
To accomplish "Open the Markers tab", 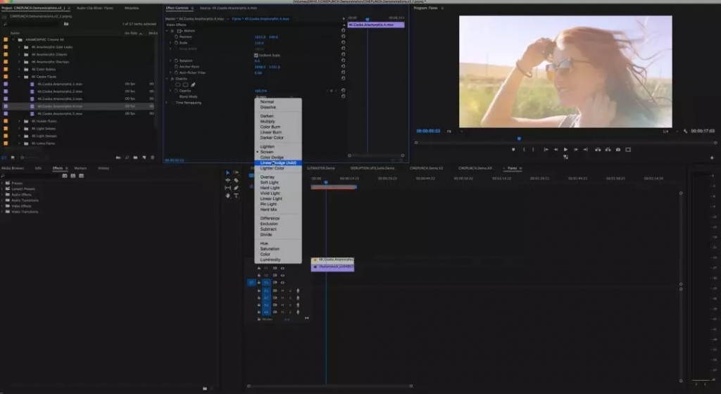I will pos(80,168).
